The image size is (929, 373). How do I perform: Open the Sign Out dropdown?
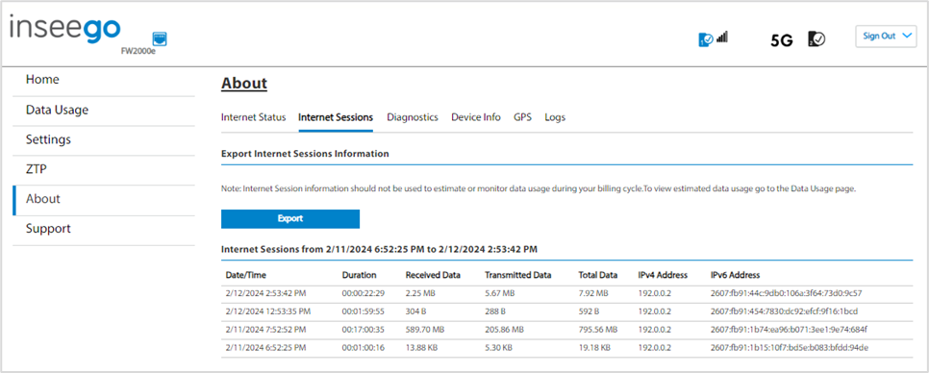[886, 37]
